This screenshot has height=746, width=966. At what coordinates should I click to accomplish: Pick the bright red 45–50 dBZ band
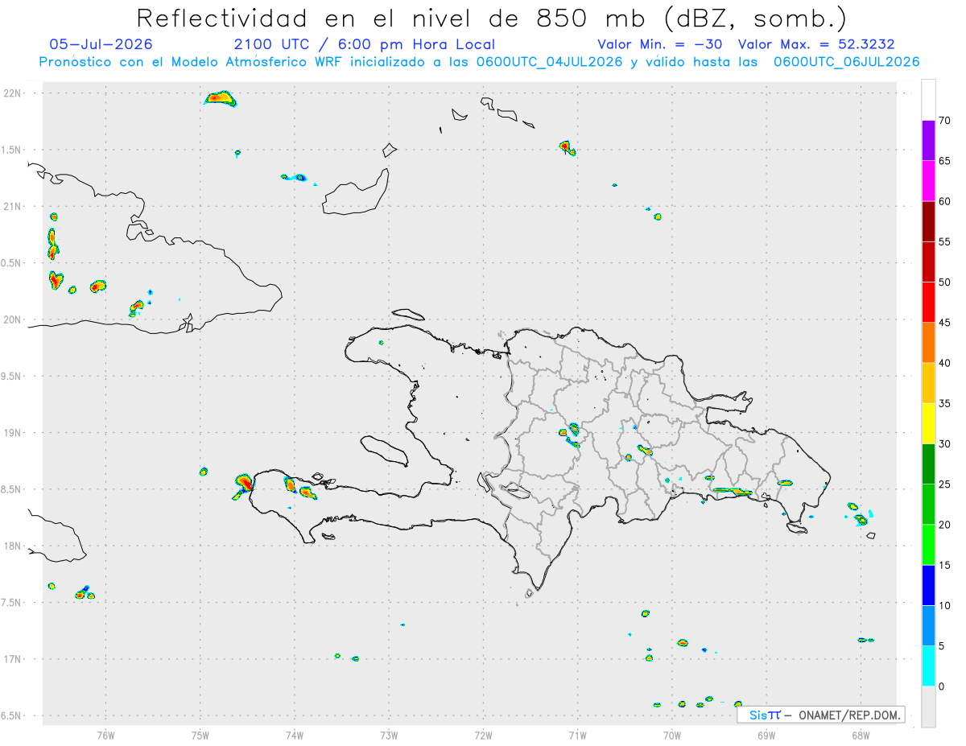(x=928, y=303)
